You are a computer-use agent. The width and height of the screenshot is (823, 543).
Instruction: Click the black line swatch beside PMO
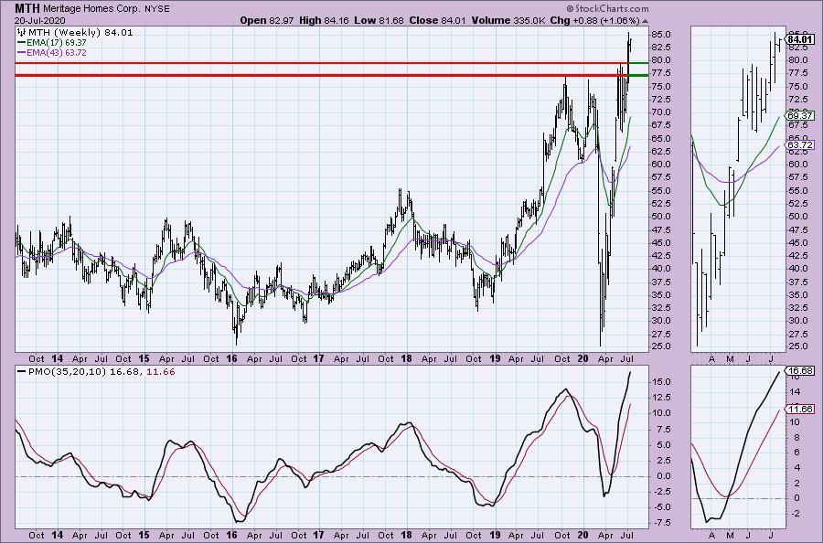tap(21, 371)
